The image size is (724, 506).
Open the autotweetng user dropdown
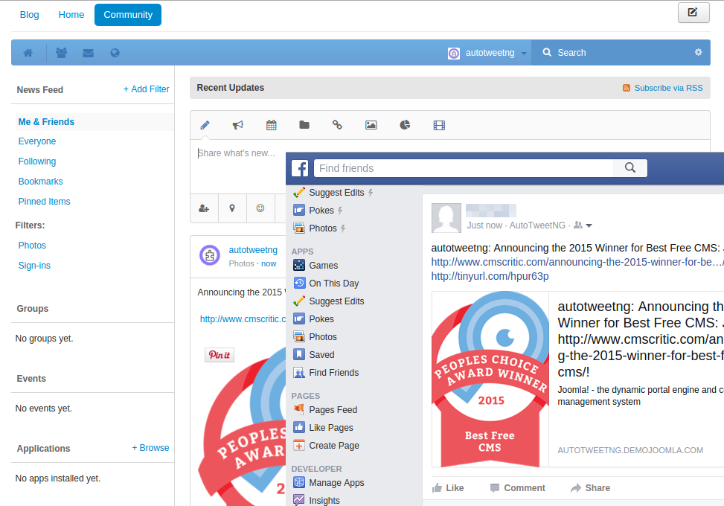[x=487, y=53]
